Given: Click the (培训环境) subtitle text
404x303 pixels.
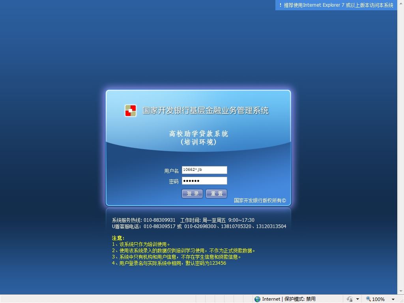Looking at the screenshot, I should click(198, 142).
